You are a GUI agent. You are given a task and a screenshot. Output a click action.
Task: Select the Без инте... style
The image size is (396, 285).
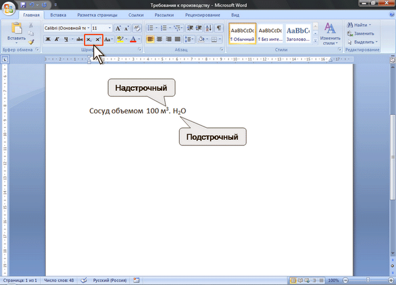(x=270, y=33)
